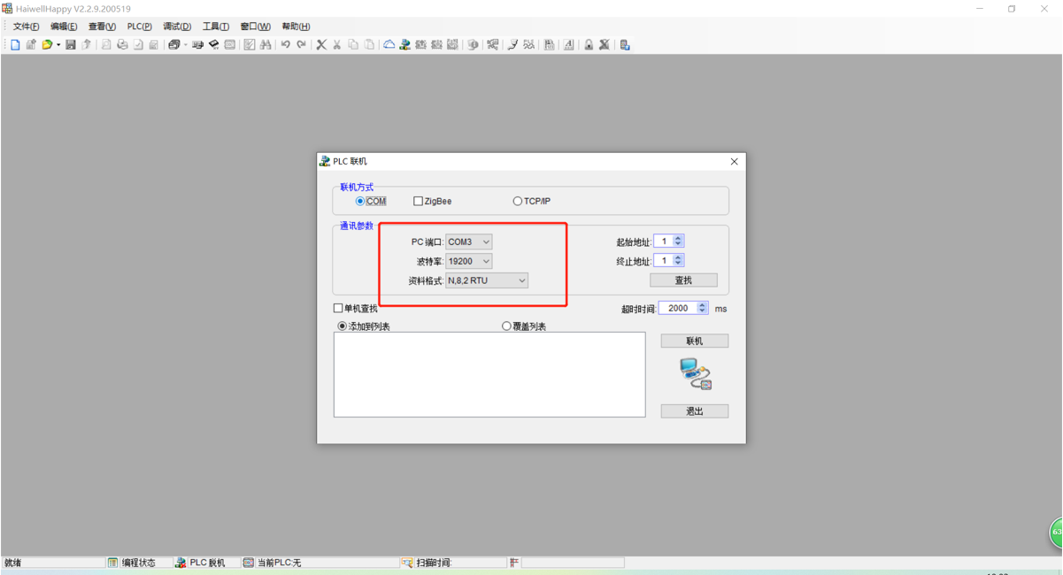Tick the ZigBee checkbox
1063x575 pixels.
[x=419, y=202]
